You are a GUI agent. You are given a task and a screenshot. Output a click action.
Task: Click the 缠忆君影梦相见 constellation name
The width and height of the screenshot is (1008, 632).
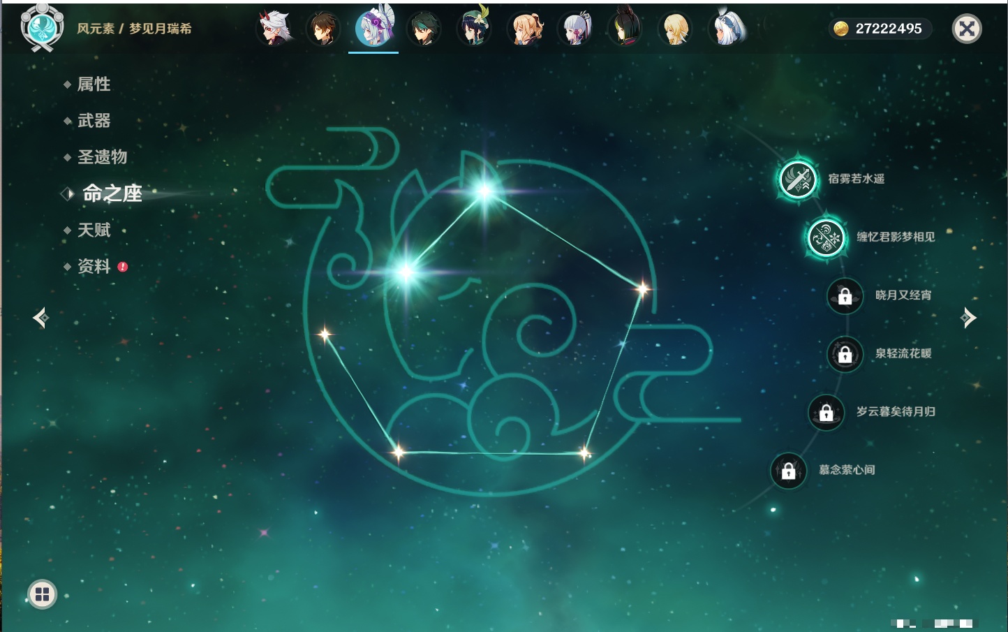pyautogui.click(x=896, y=237)
